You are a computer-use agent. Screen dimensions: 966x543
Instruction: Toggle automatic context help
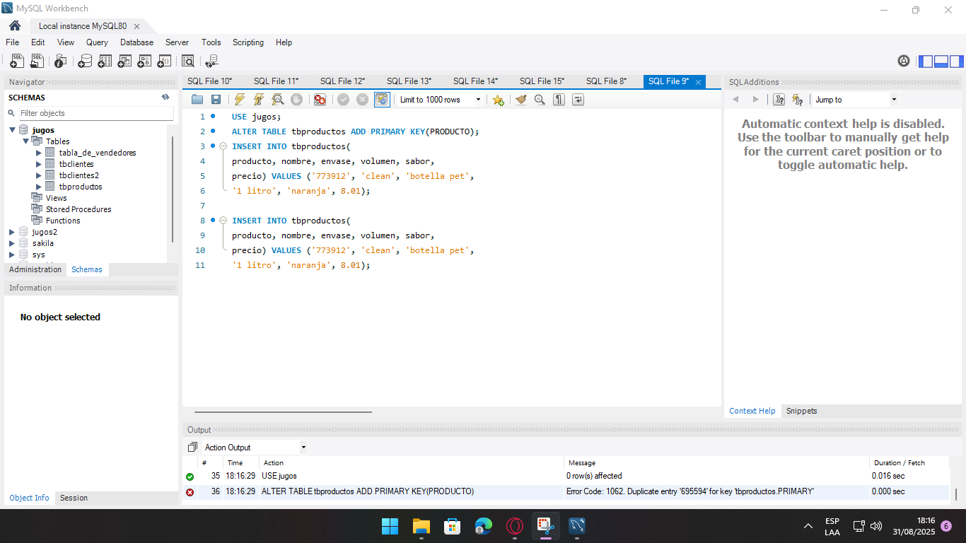click(x=798, y=100)
